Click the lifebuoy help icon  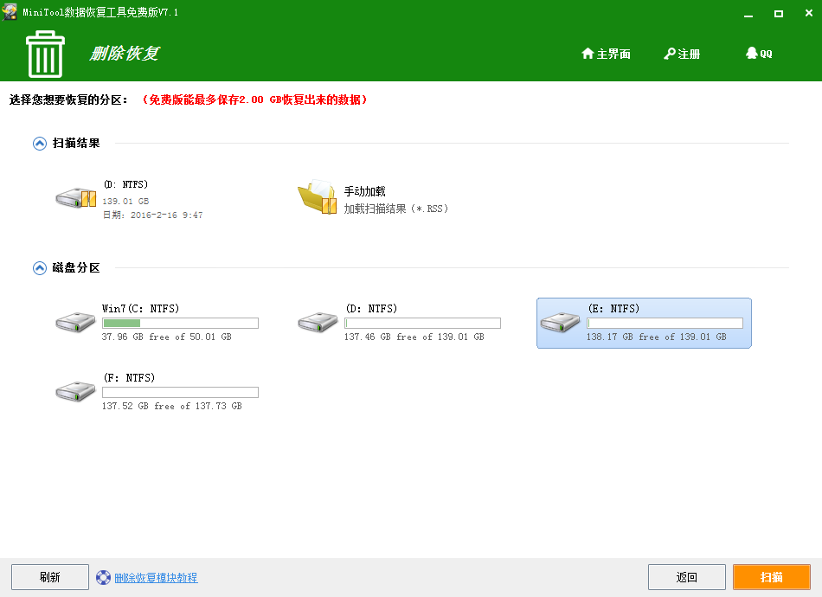click(103, 578)
